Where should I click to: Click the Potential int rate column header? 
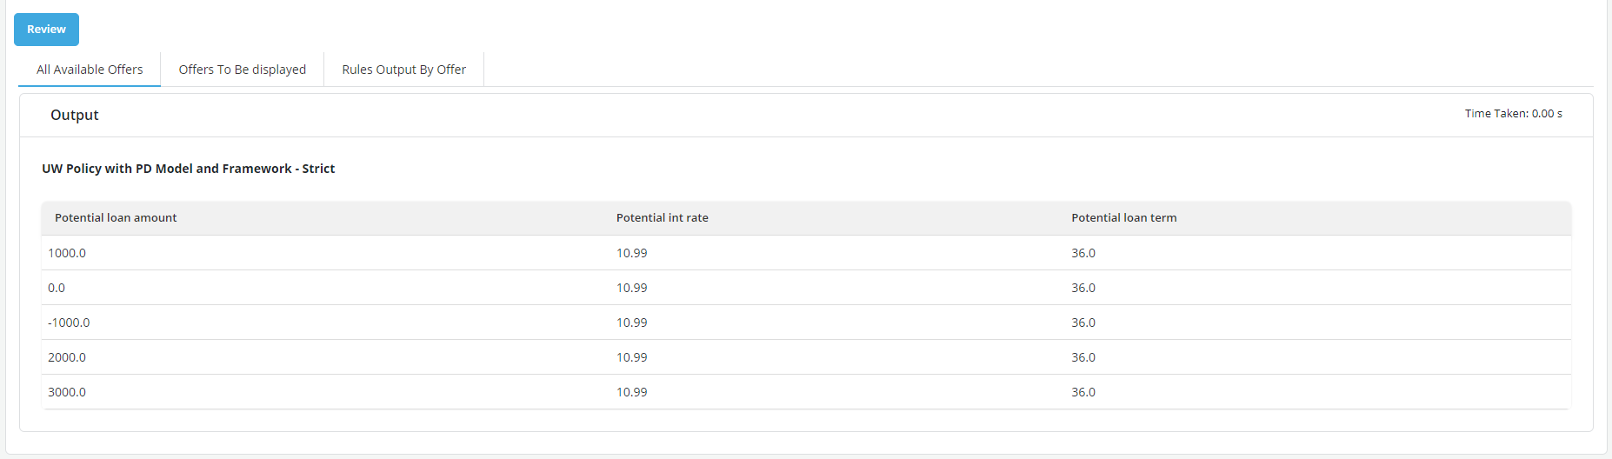coord(662,218)
